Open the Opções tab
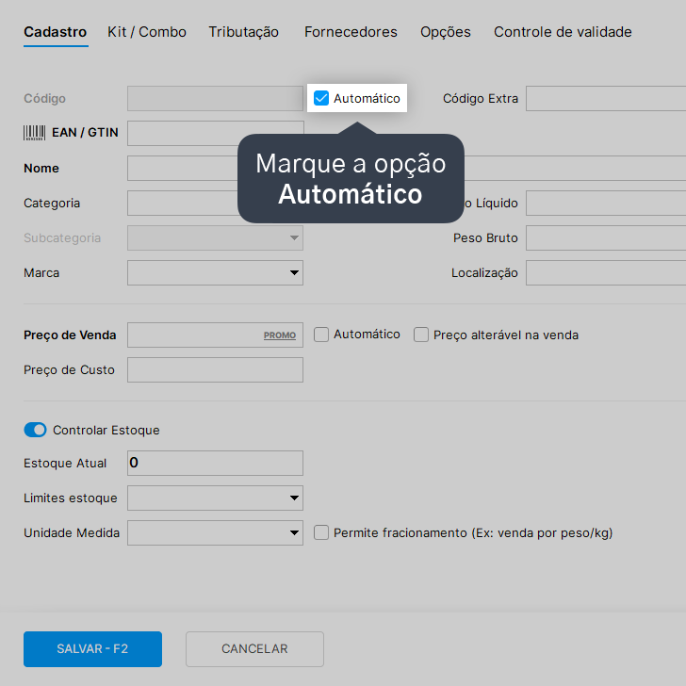 point(446,32)
